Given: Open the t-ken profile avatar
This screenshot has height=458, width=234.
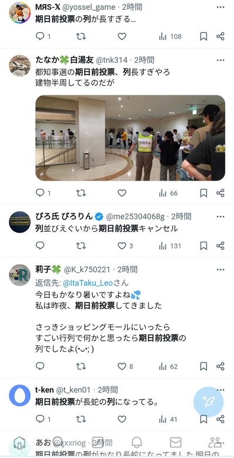Looking at the screenshot, I should pyautogui.click(x=19, y=395).
